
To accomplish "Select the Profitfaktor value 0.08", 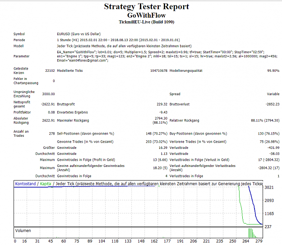I will click(x=51, y=112).
